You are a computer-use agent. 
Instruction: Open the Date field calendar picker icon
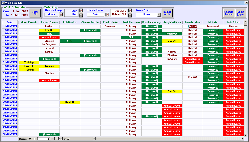[107, 15]
